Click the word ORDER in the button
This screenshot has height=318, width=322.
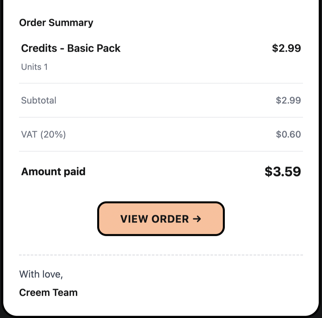tap(170, 219)
